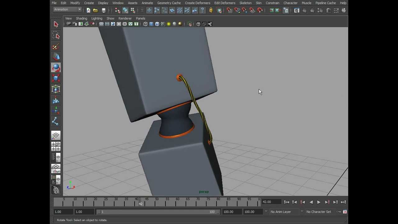
Task: Switch to four view layout
Action: pyautogui.click(x=56, y=146)
